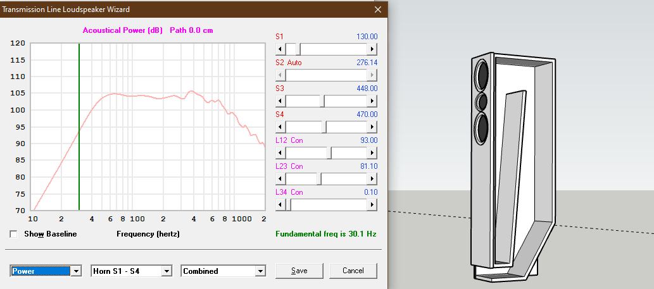654x289 pixels.
Task: Click the S3 slider right arrow
Action: point(372,101)
